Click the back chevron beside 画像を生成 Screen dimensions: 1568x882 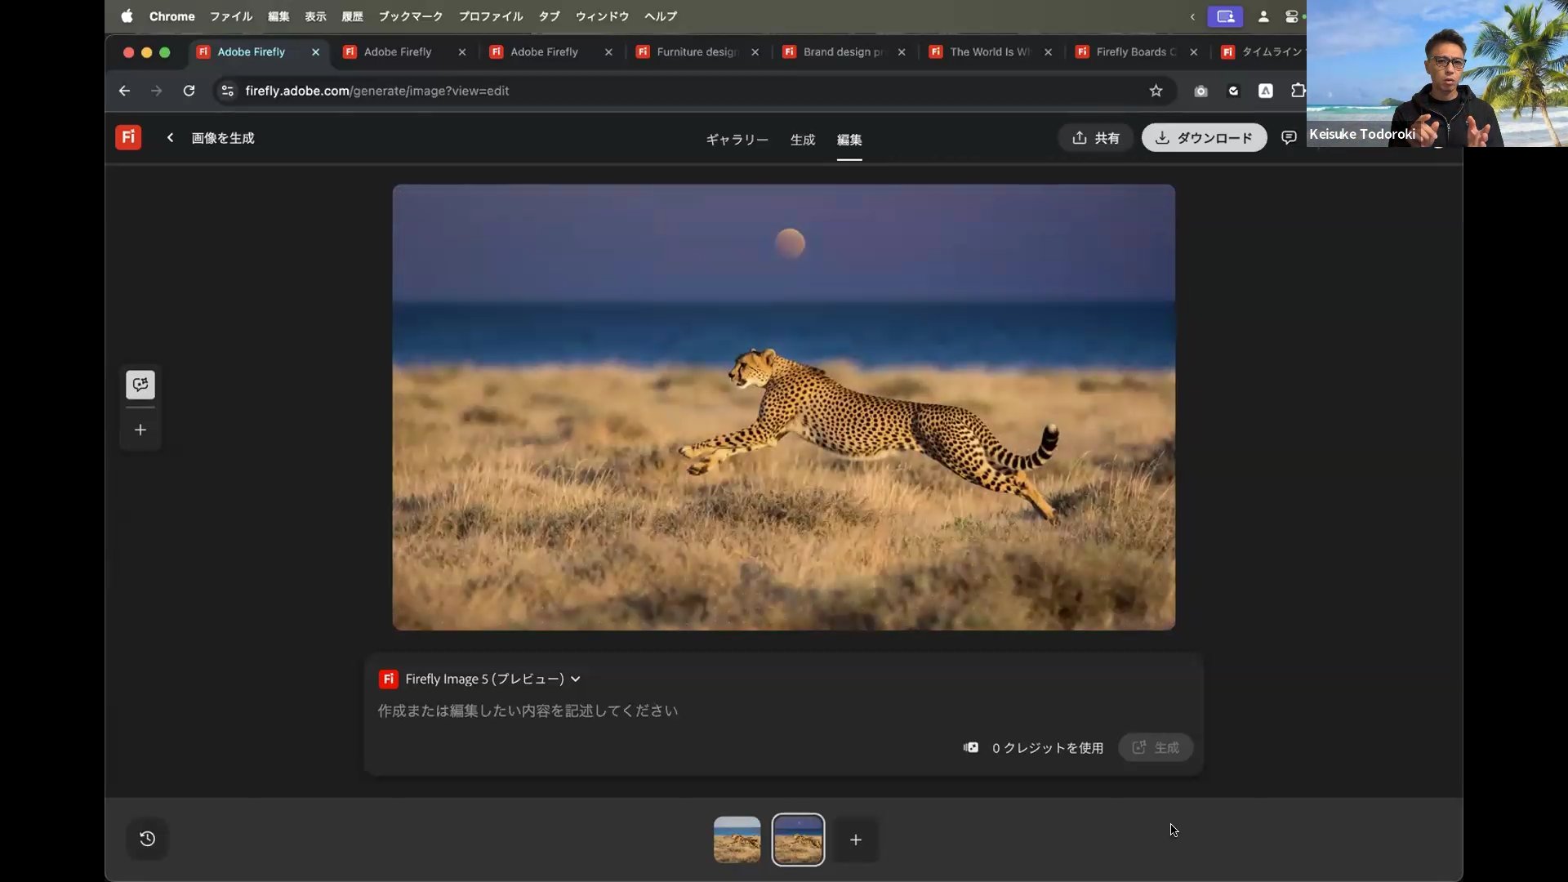(x=170, y=138)
